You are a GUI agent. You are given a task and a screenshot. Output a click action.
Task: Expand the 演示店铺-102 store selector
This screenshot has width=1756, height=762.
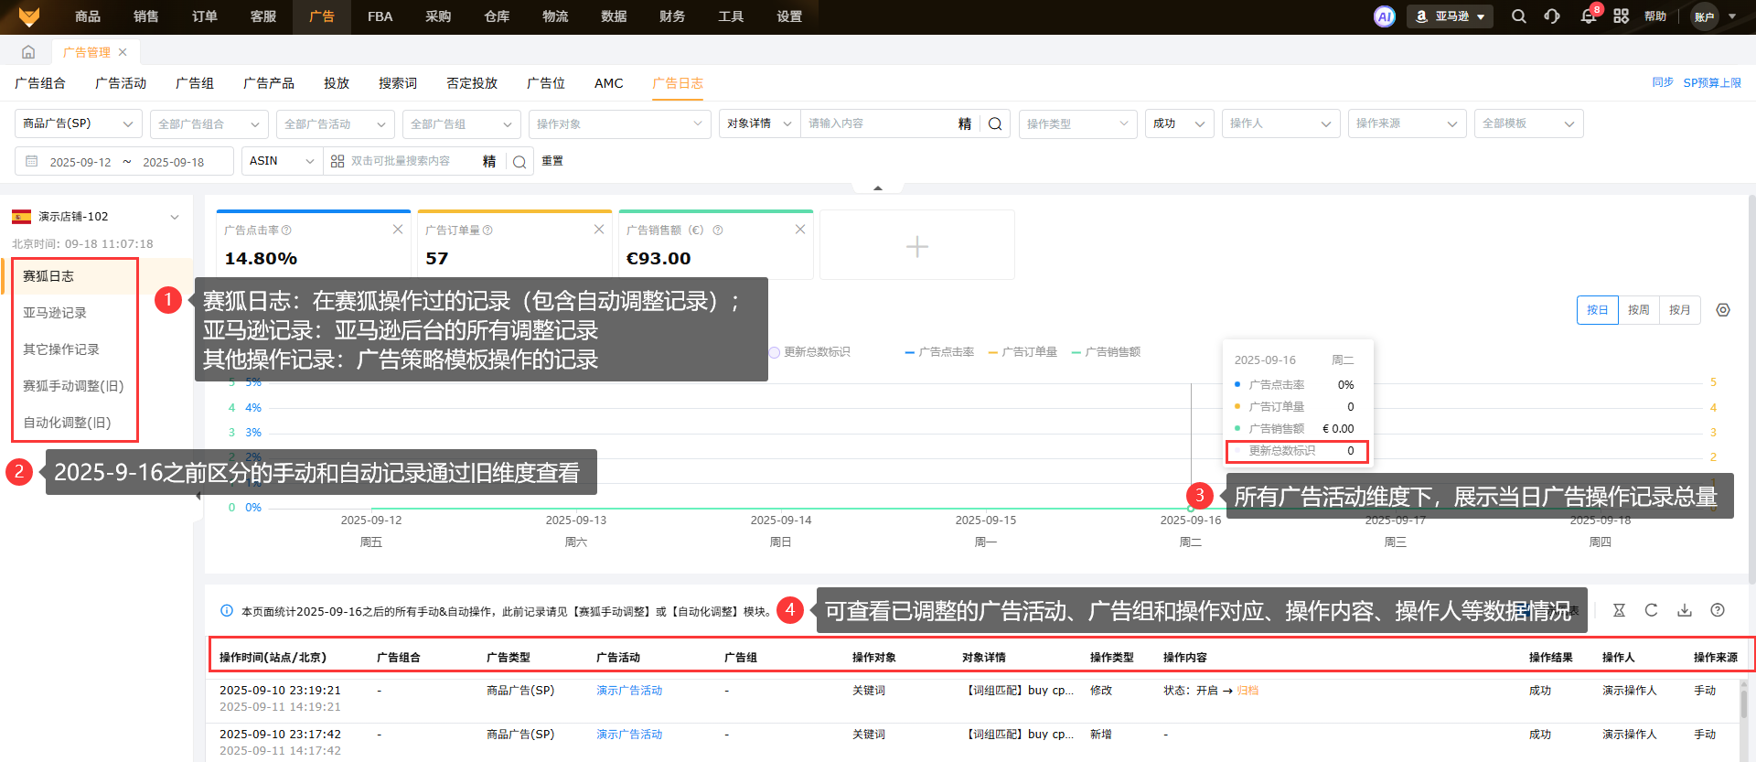pos(174,217)
